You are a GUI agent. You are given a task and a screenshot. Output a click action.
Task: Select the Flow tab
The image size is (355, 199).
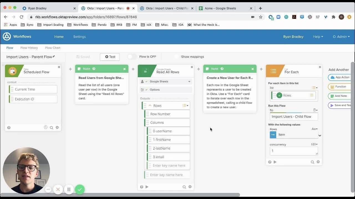point(10,48)
